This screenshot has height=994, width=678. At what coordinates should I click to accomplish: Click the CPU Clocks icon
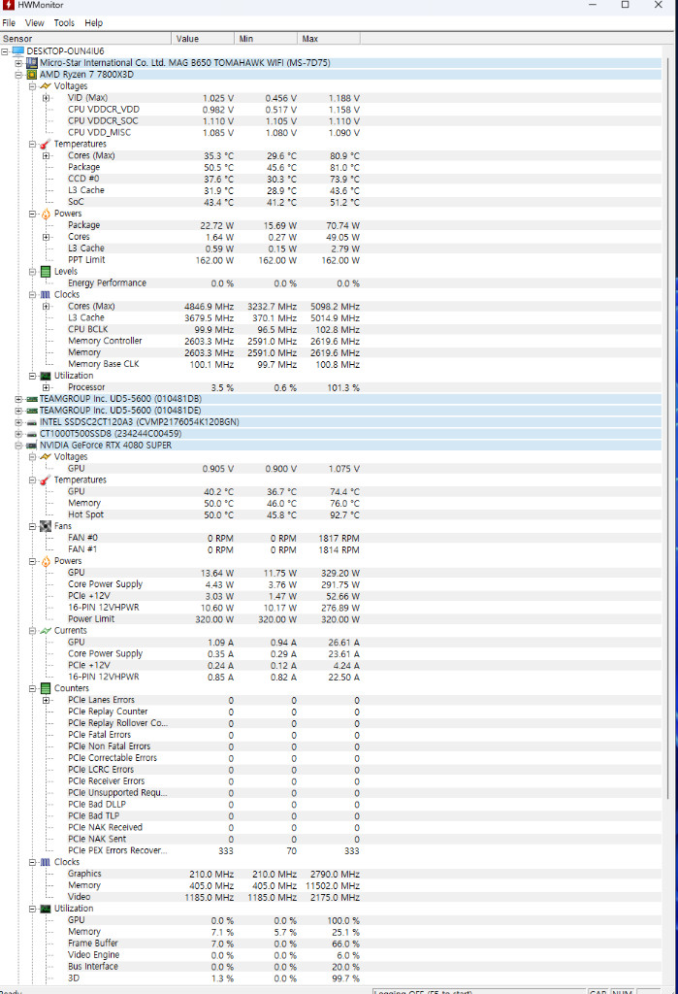pyautogui.click(x=46, y=295)
